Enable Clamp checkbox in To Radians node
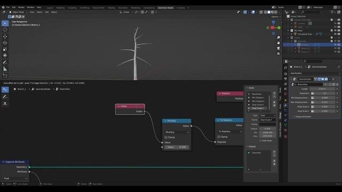This screenshot has height=192, width=342. click(219, 137)
